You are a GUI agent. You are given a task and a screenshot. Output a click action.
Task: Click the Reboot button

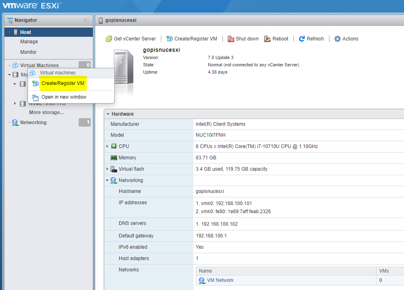[276, 39]
